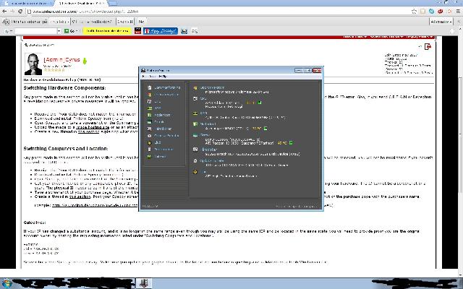Select the active forum thread tab
463x289 pixels.
[x=81, y=3]
